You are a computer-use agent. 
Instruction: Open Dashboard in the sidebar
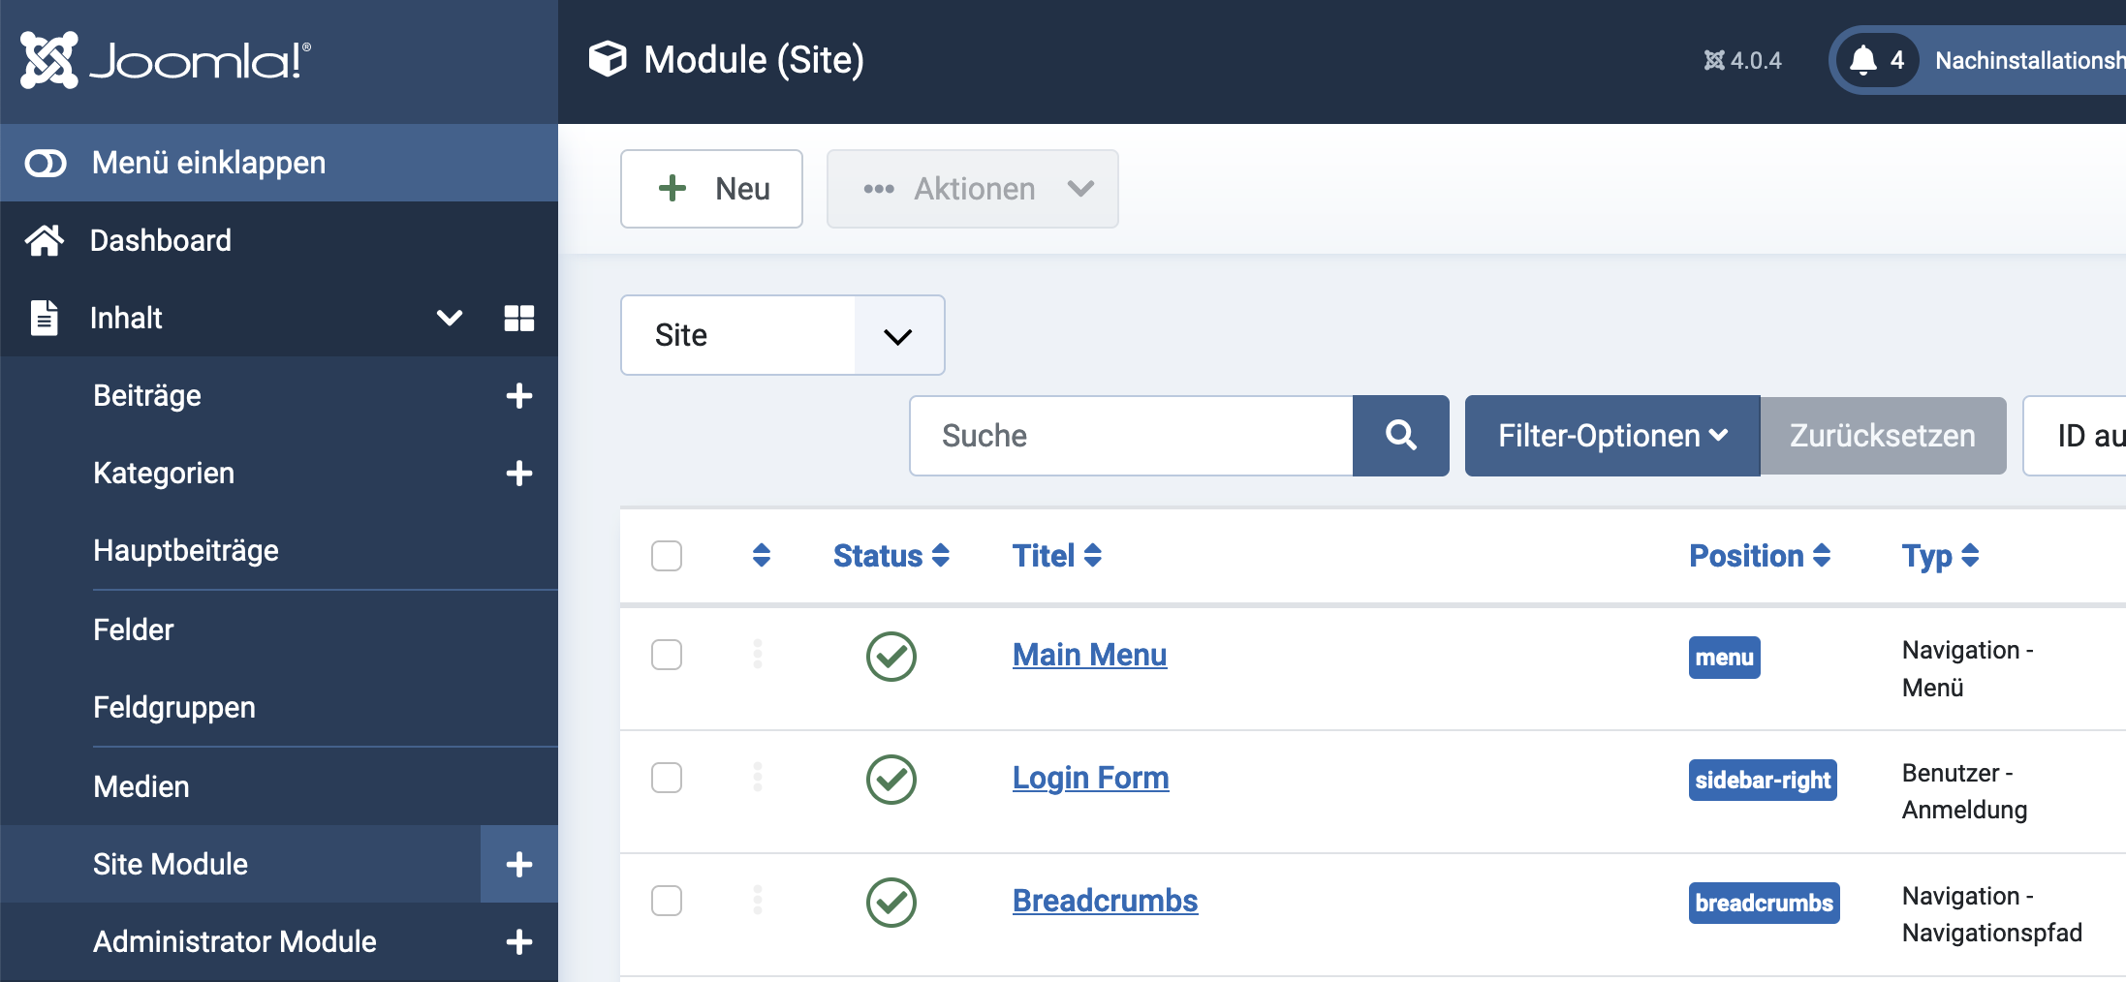coord(161,240)
